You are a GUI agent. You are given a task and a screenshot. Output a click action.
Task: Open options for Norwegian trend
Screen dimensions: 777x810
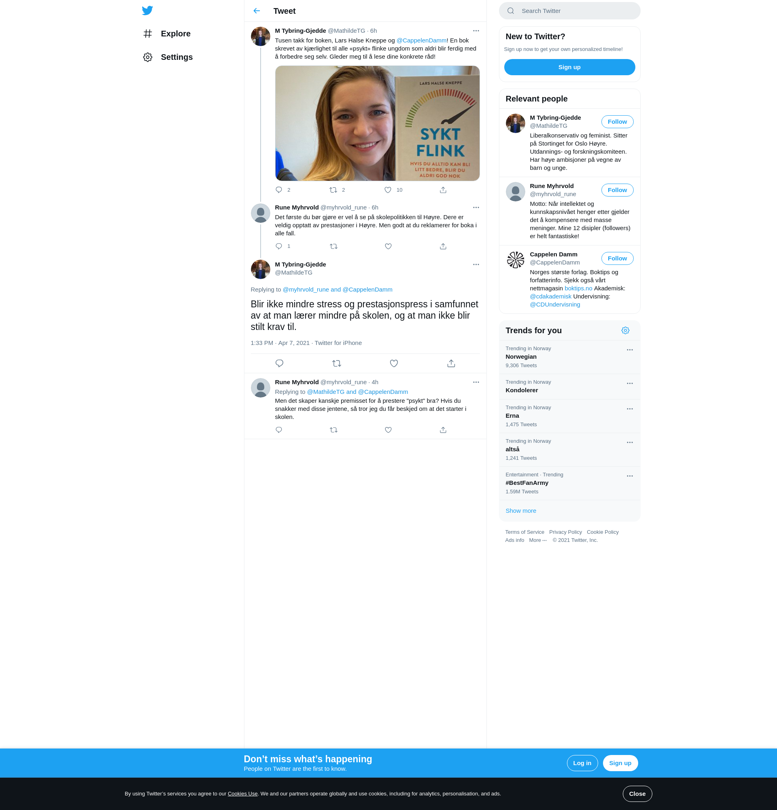[629, 350]
